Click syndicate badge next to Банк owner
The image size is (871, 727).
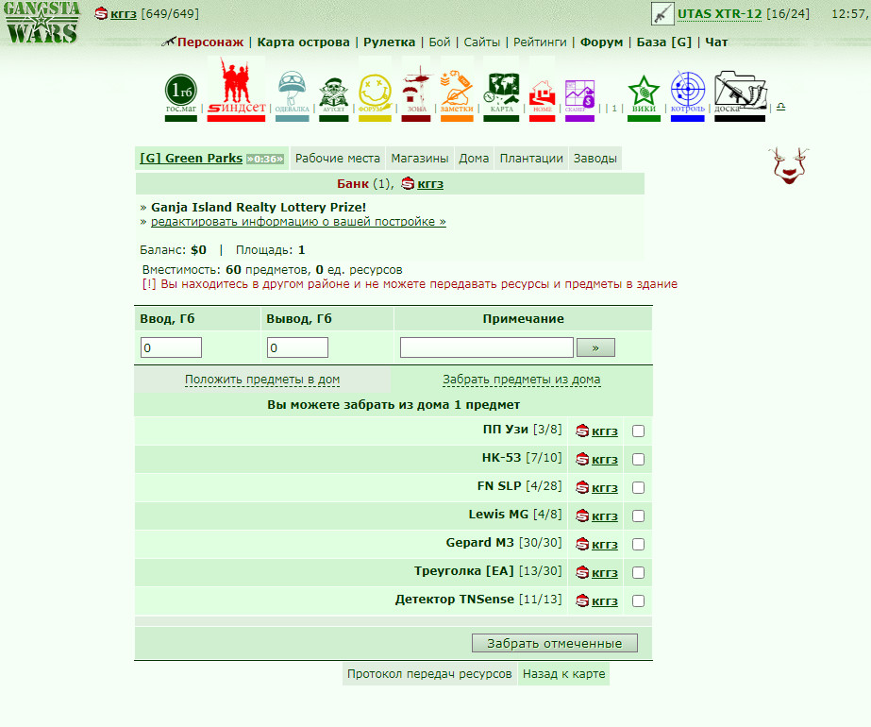tap(408, 183)
